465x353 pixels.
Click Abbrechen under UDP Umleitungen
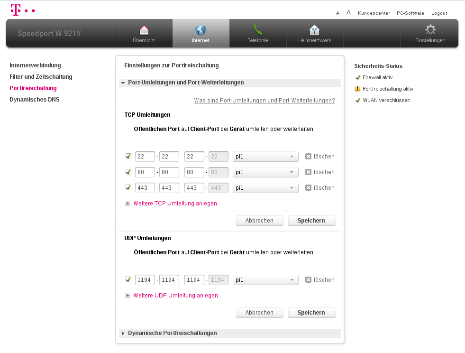pos(259,313)
